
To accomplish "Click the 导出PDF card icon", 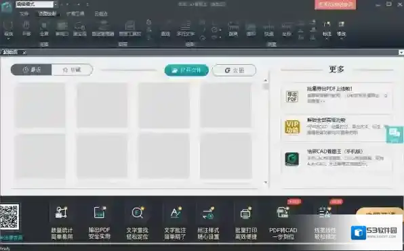I will point(292,97).
